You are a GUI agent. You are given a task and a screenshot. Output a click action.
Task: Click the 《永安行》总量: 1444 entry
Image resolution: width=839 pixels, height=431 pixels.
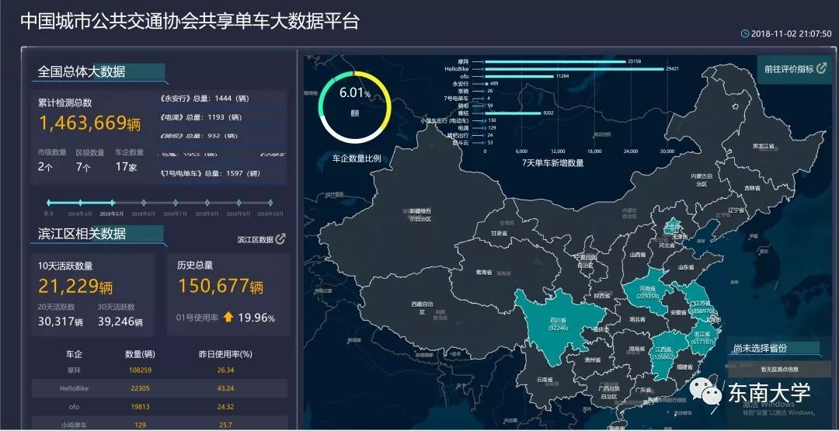(204, 99)
